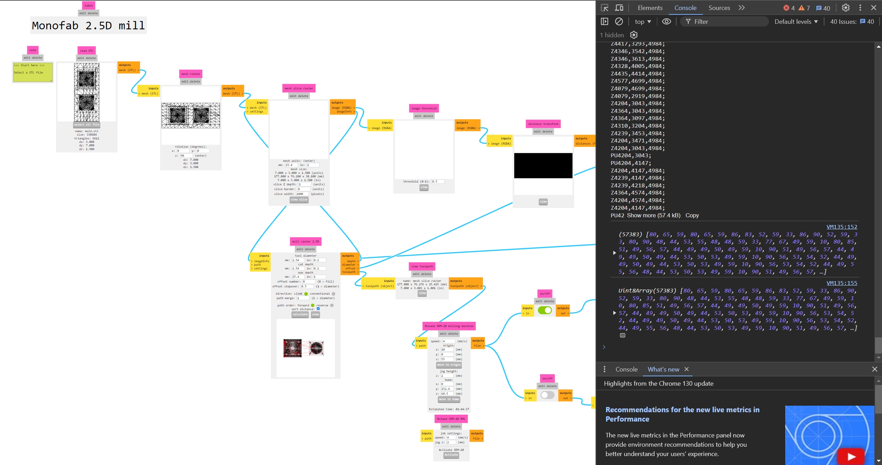The height and width of the screenshot is (465, 882).
Task: Click the threshold (0-1) input field
Action: [x=438, y=181]
